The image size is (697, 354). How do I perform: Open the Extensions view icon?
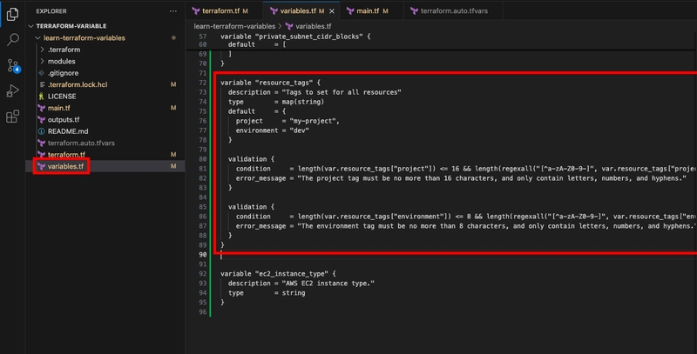coord(12,117)
